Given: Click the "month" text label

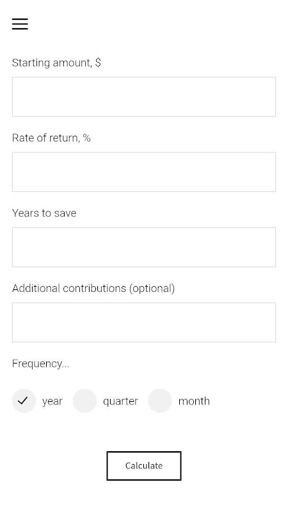Looking at the screenshot, I should 194,401.
